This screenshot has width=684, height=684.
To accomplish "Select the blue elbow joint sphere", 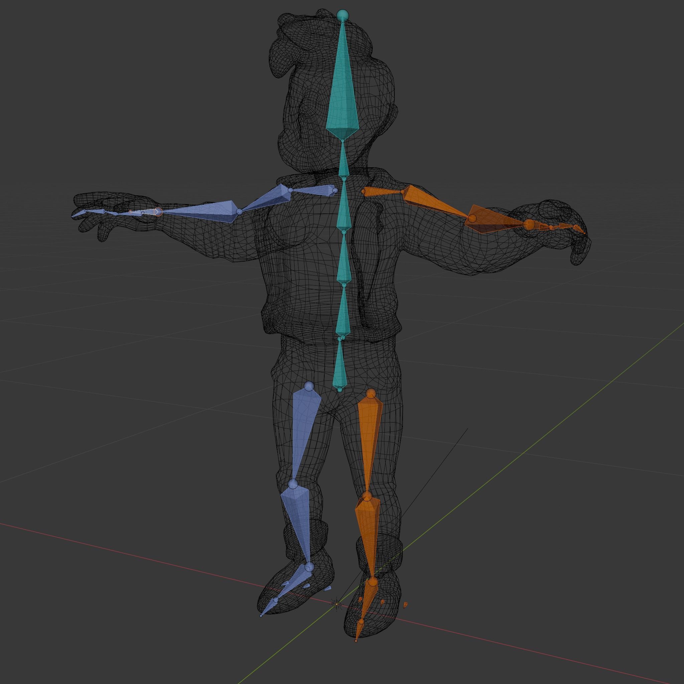I will click(x=239, y=211).
